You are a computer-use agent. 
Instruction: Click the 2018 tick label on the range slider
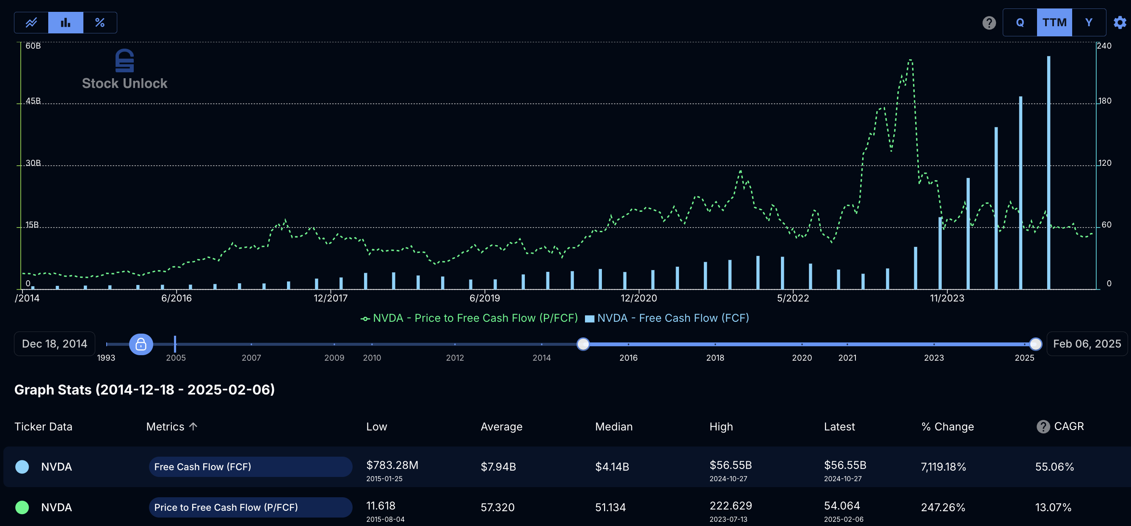click(x=715, y=358)
